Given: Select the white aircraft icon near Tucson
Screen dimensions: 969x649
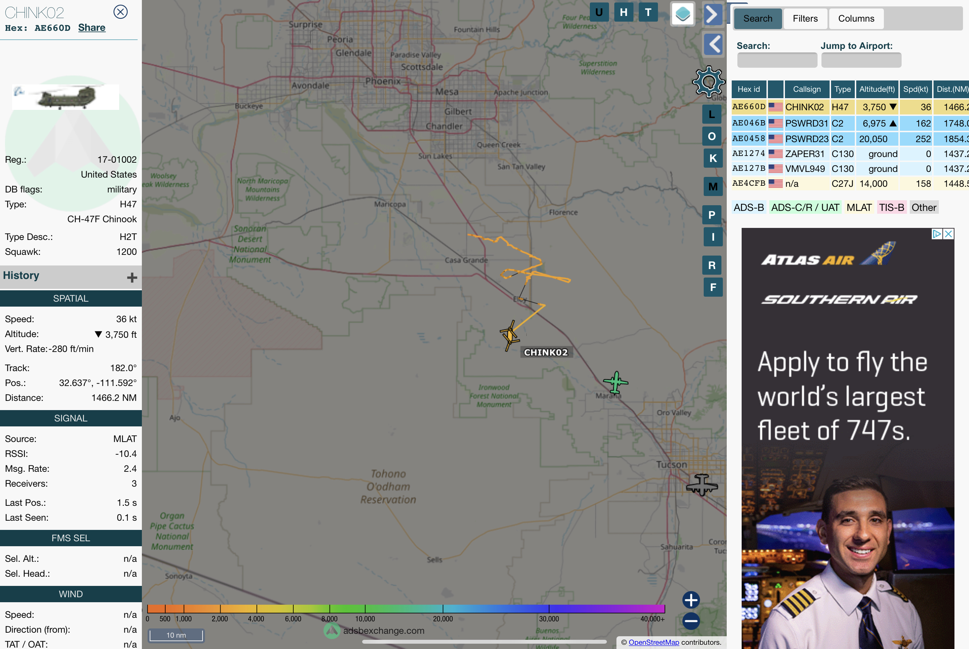Looking at the screenshot, I should 702,485.
